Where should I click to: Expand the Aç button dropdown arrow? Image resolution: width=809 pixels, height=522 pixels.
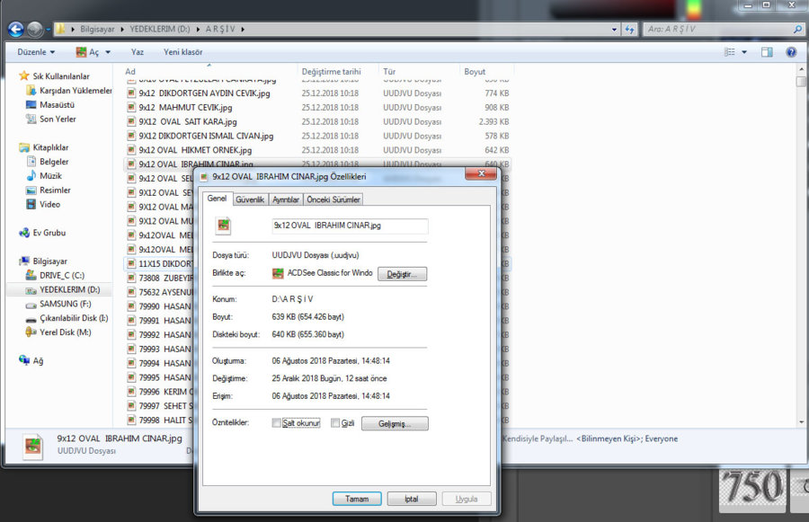click(108, 52)
